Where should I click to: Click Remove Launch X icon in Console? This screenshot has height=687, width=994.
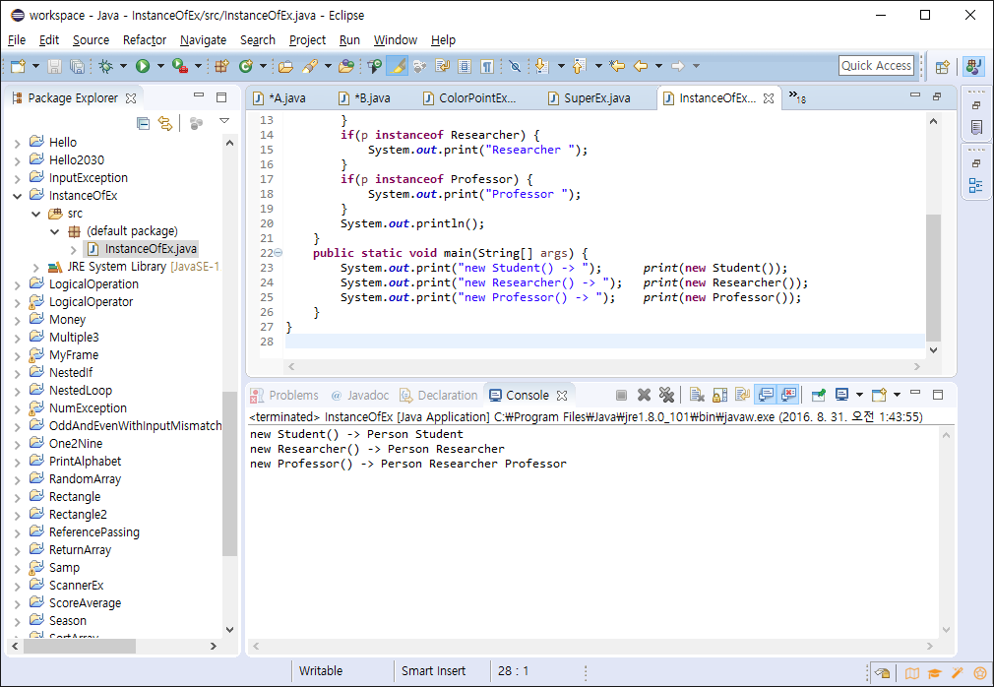pos(644,396)
